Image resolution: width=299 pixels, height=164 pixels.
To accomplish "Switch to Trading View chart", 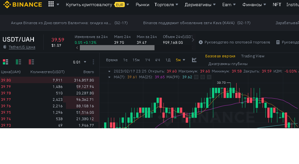I will (253, 56).
